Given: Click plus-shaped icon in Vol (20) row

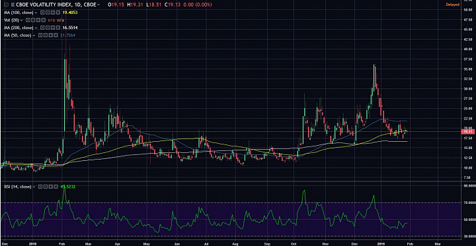Looking at the screenshot, I should point(38,20).
